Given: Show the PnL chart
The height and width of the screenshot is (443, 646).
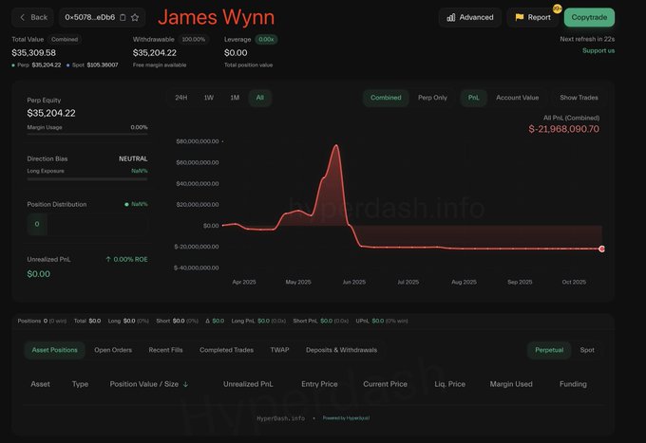Looking at the screenshot, I should click(x=474, y=98).
